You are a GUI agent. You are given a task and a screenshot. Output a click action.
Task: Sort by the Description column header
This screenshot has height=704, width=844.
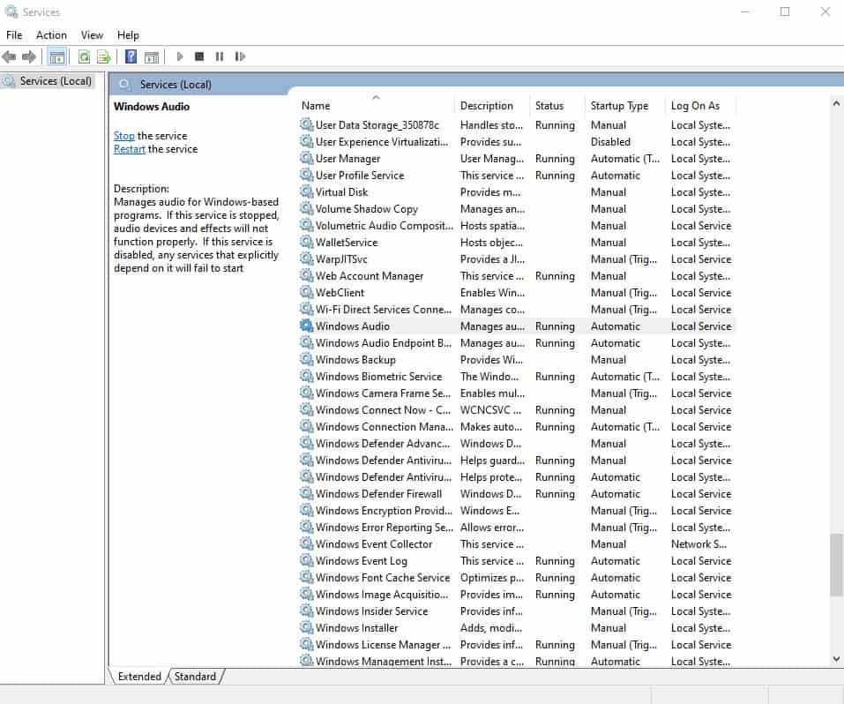[x=492, y=106]
